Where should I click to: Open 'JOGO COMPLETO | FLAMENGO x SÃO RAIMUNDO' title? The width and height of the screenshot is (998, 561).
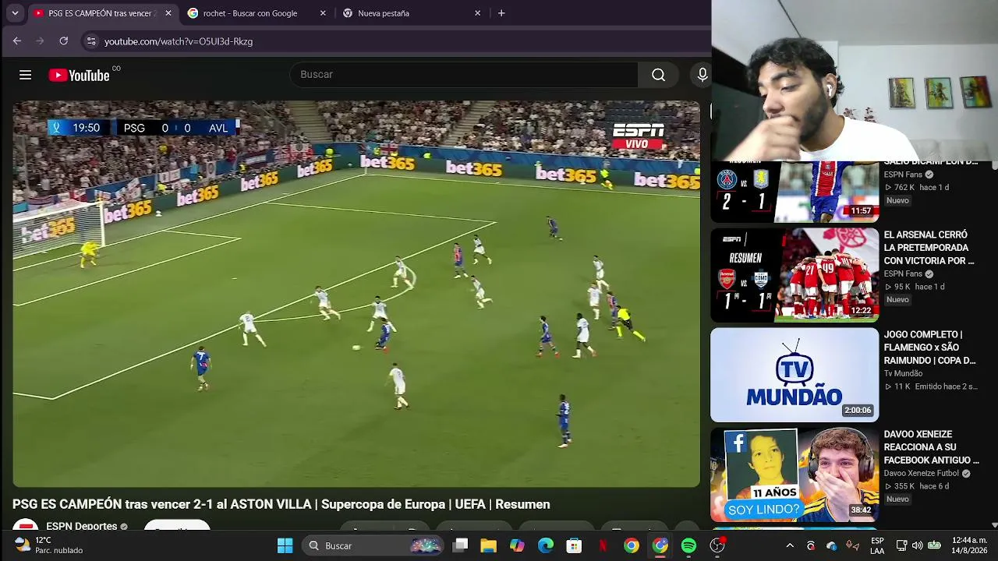pos(929,348)
